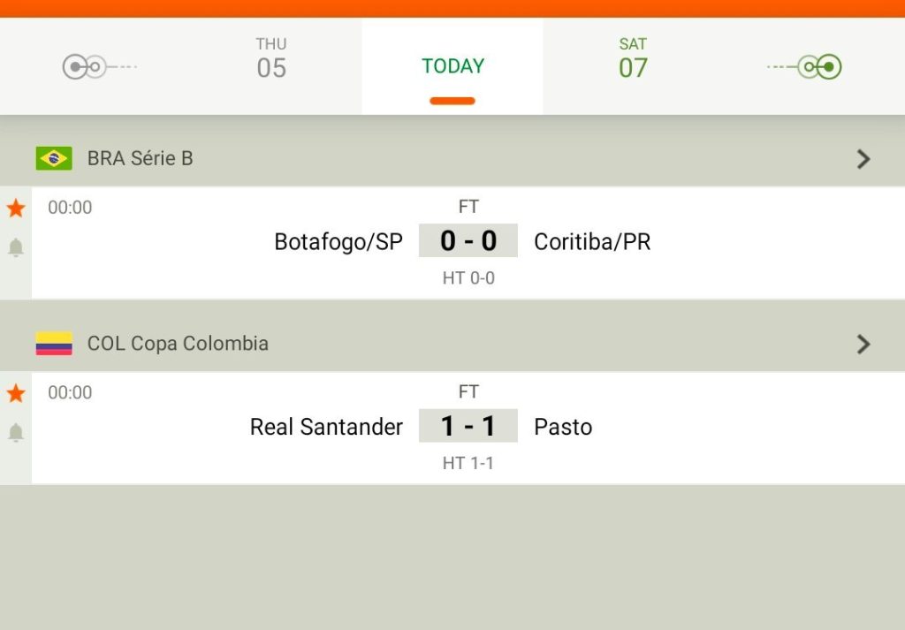Enable notification bell for Botafogo/SP match
This screenshot has width=905, height=630.
(16, 247)
